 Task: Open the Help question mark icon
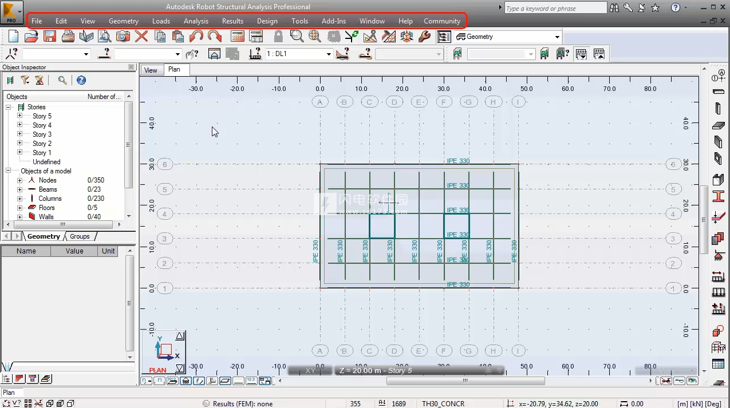pyautogui.click(x=675, y=8)
